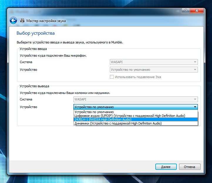The width and height of the screenshot is (212, 183).
Task: Click the 'Устройство куда подключен Ваш микрофон.' text
Action: point(53,56)
